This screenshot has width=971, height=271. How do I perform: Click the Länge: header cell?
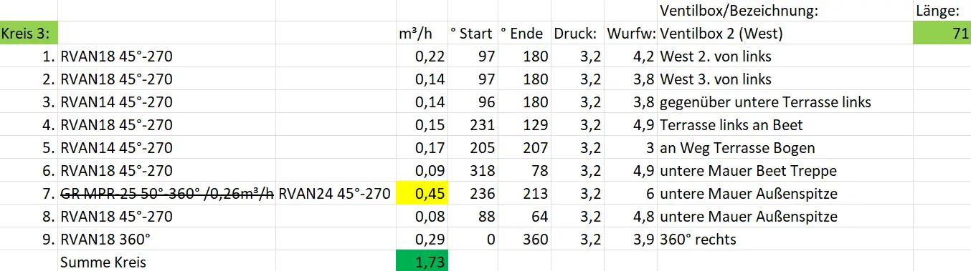click(942, 11)
